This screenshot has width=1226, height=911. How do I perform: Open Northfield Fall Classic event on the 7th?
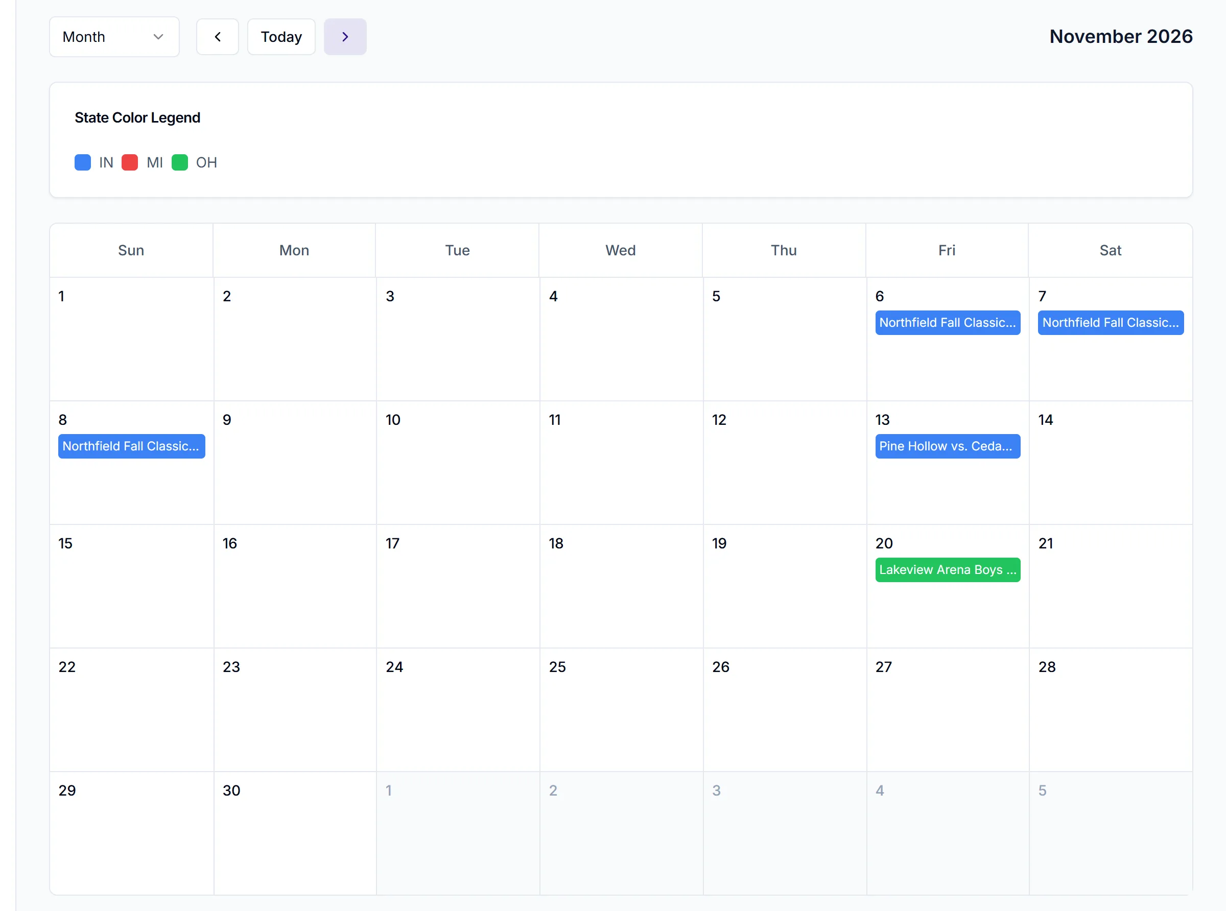click(1111, 323)
